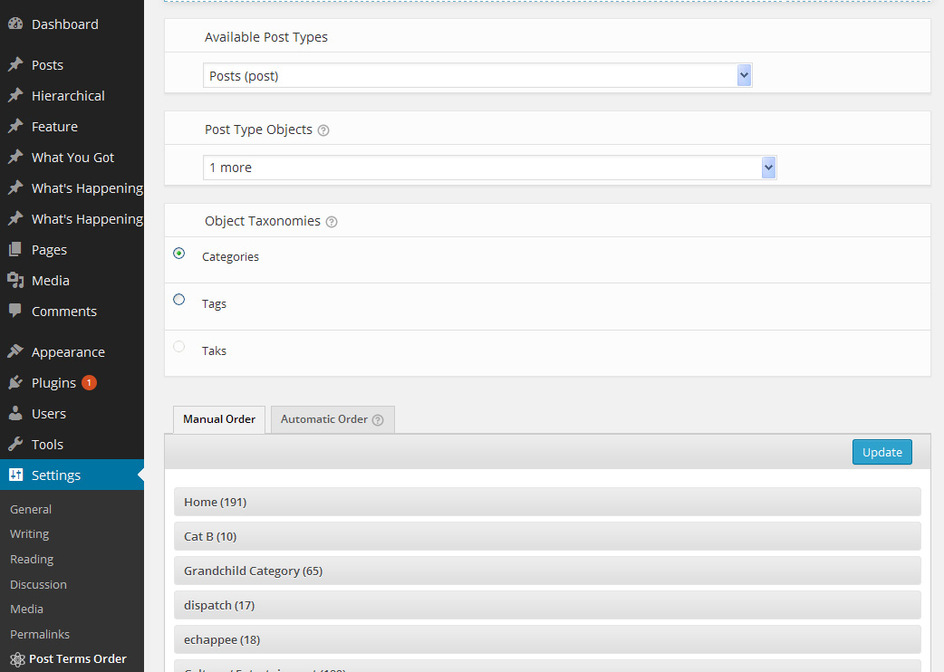Go to Discussion settings
Viewport: 944px width, 672px height.
38,584
